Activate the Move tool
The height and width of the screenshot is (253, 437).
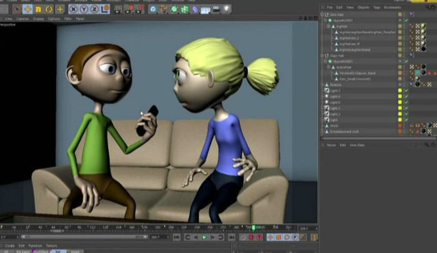pos(27,9)
